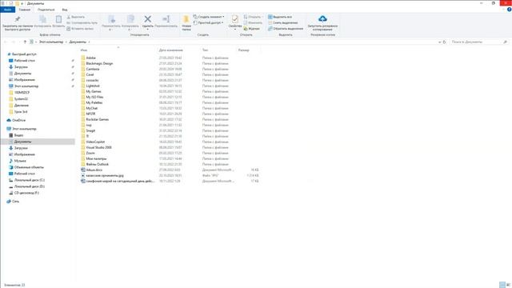Image resolution: width=512 pixels, height=288 pixels.
Task: Click the Forward arrow navigation button
Action: pos(14,42)
